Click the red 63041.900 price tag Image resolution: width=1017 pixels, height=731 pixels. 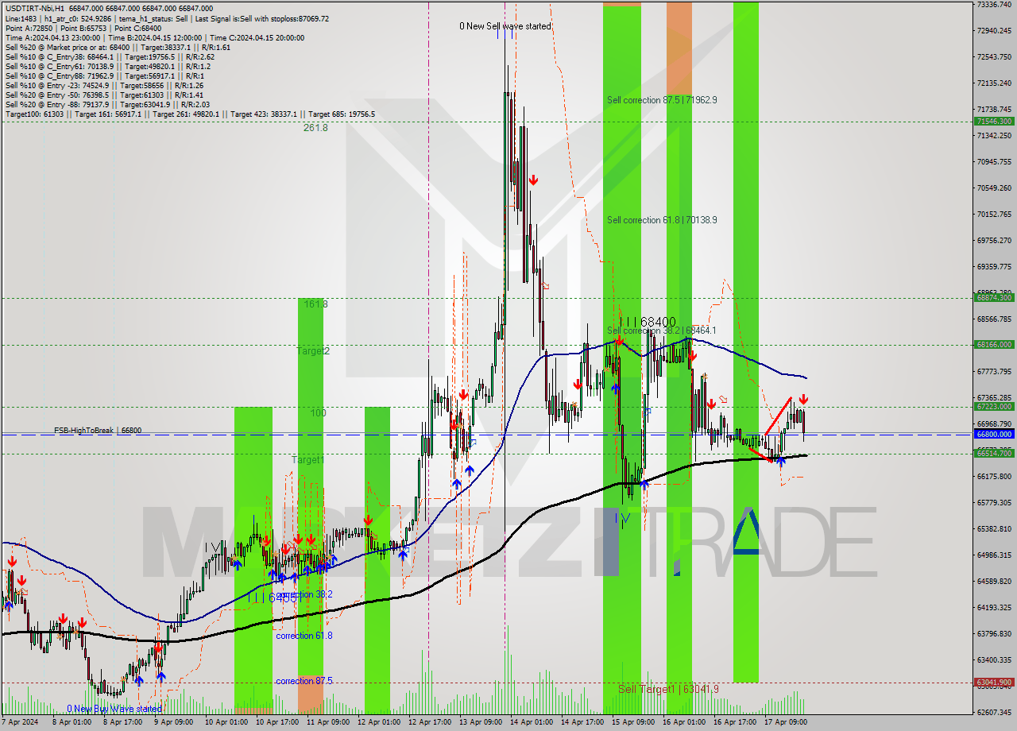tap(993, 682)
